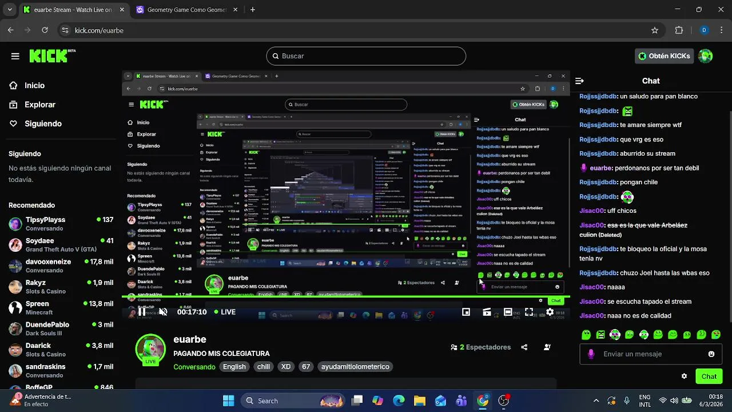Click the Rakyz channel avatar
732x412 pixels.
[15, 287]
